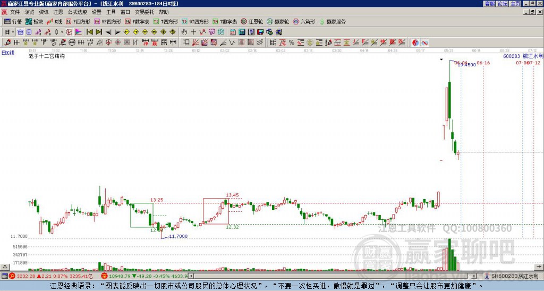Click the 11.7000 low price label
This screenshot has height=291, width=544.
click(178, 236)
